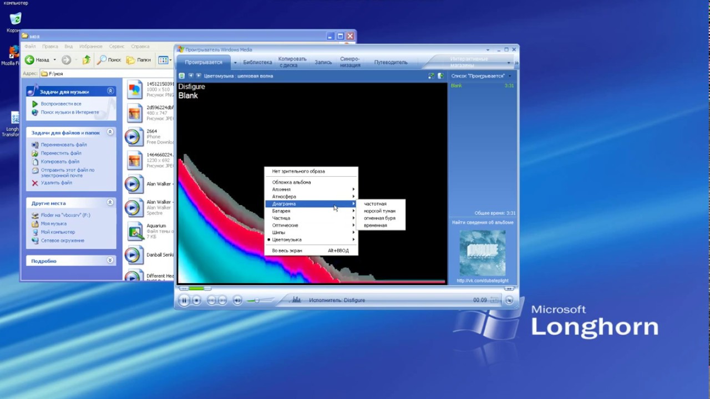The height and width of the screenshot is (399, 710).
Task: Click Удалить файл link
Action: pyautogui.click(x=57, y=183)
